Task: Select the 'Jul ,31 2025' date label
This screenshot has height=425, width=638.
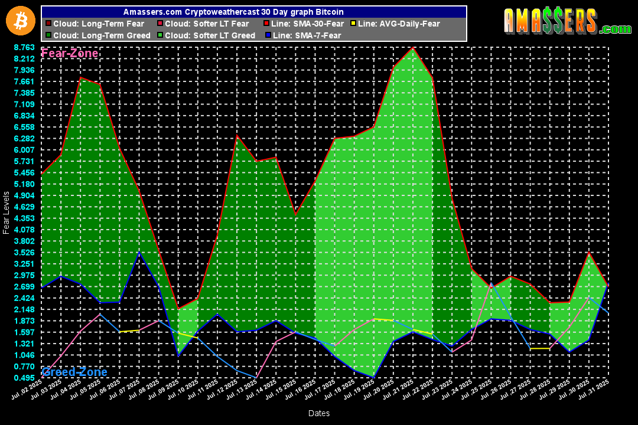Action: point(593,390)
